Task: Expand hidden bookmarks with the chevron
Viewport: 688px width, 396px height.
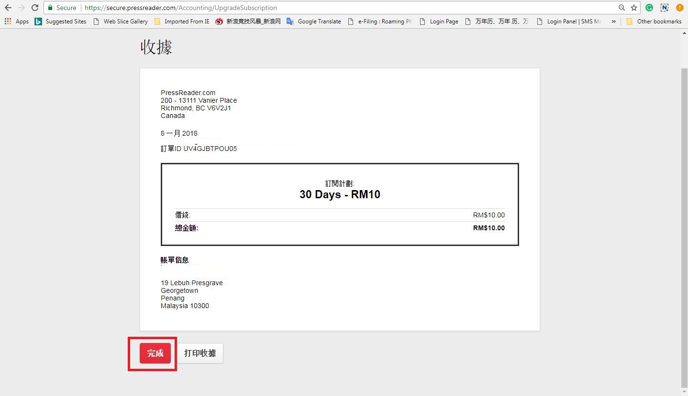Action: 614,21
